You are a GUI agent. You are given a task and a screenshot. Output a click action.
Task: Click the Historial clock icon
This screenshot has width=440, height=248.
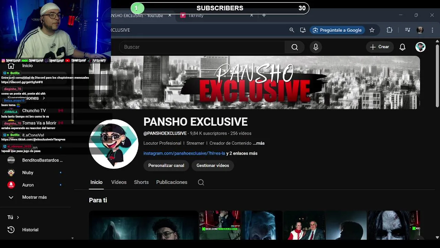point(11,230)
